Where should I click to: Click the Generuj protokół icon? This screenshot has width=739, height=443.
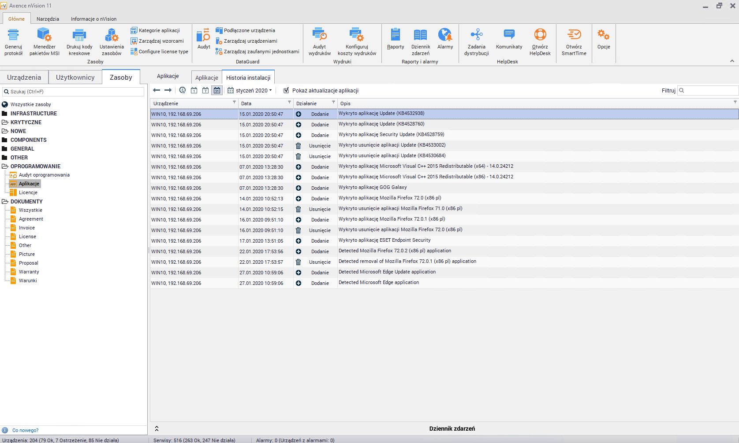coord(13,35)
